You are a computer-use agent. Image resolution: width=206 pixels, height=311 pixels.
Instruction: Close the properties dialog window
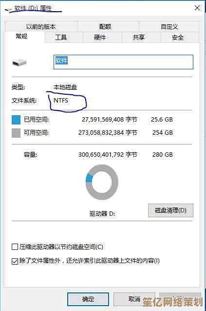coord(197,8)
